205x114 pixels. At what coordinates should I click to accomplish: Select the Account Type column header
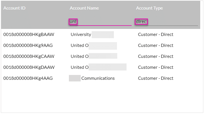(149, 8)
